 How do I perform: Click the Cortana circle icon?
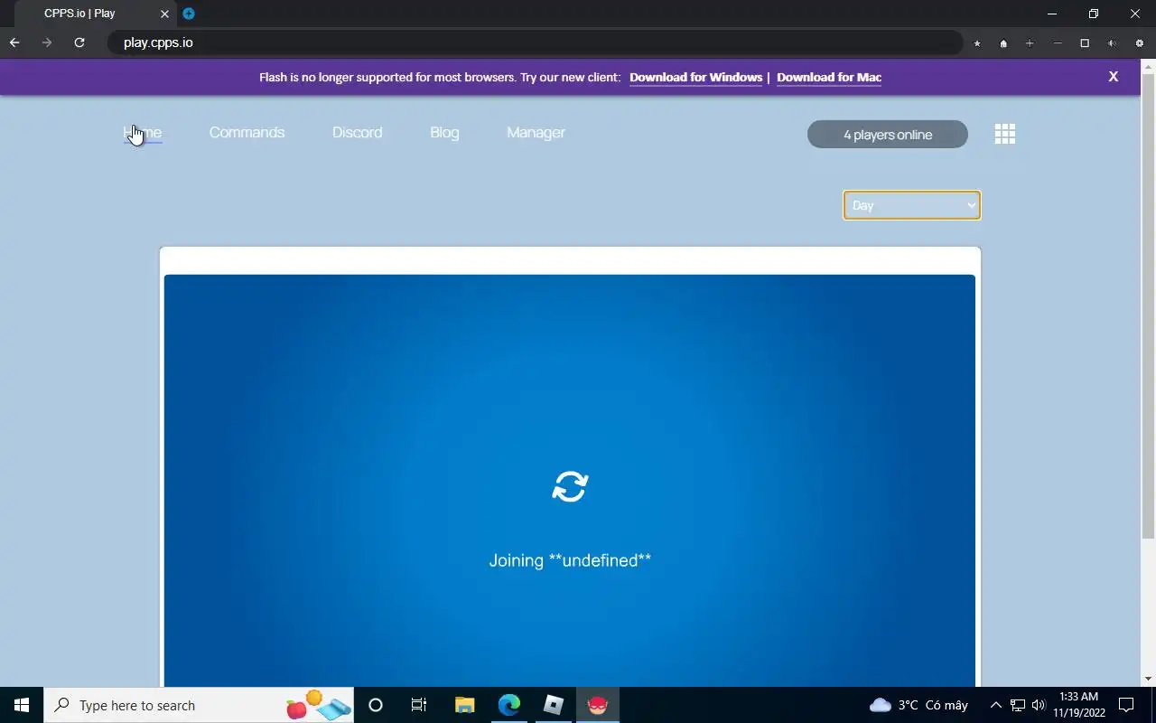[376, 705]
